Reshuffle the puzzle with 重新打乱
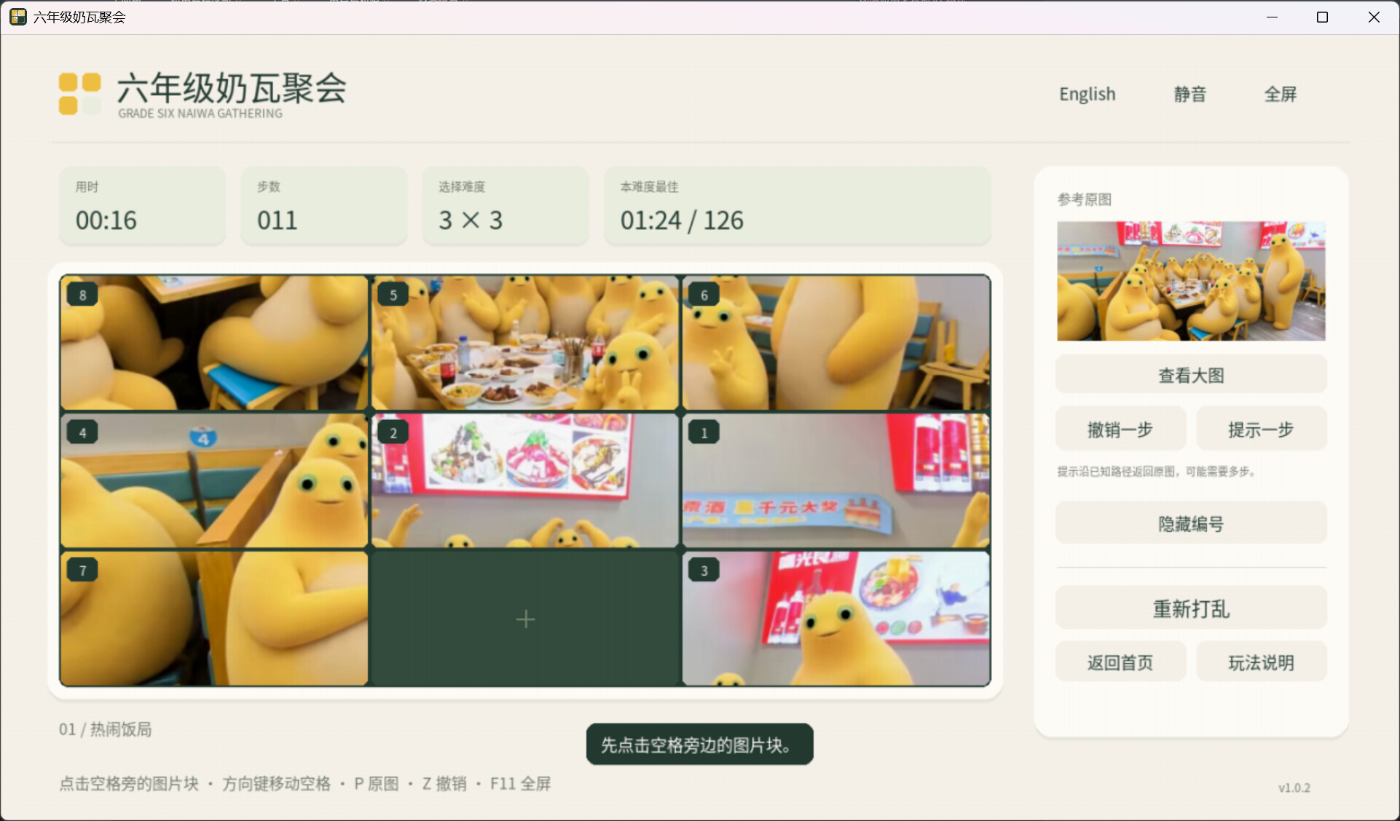 pyautogui.click(x=1191, y=608)
